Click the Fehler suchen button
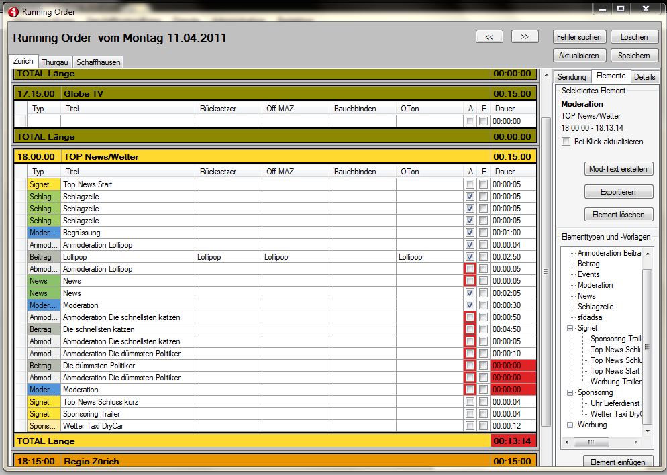667x475 pixels. click(580, 37)
